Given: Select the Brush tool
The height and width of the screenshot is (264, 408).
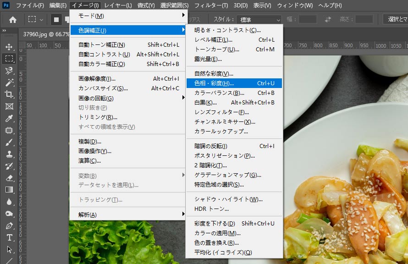Looking at the screenshot, I should coord(9,142).
